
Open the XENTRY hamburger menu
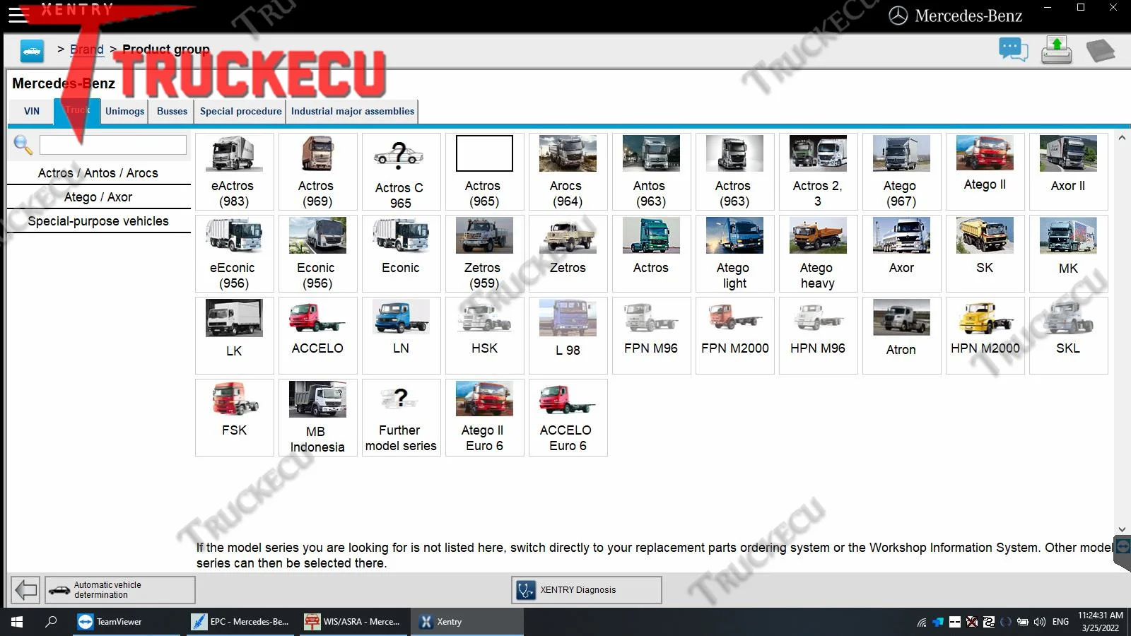pyautogui.click(x=18, y=16)
